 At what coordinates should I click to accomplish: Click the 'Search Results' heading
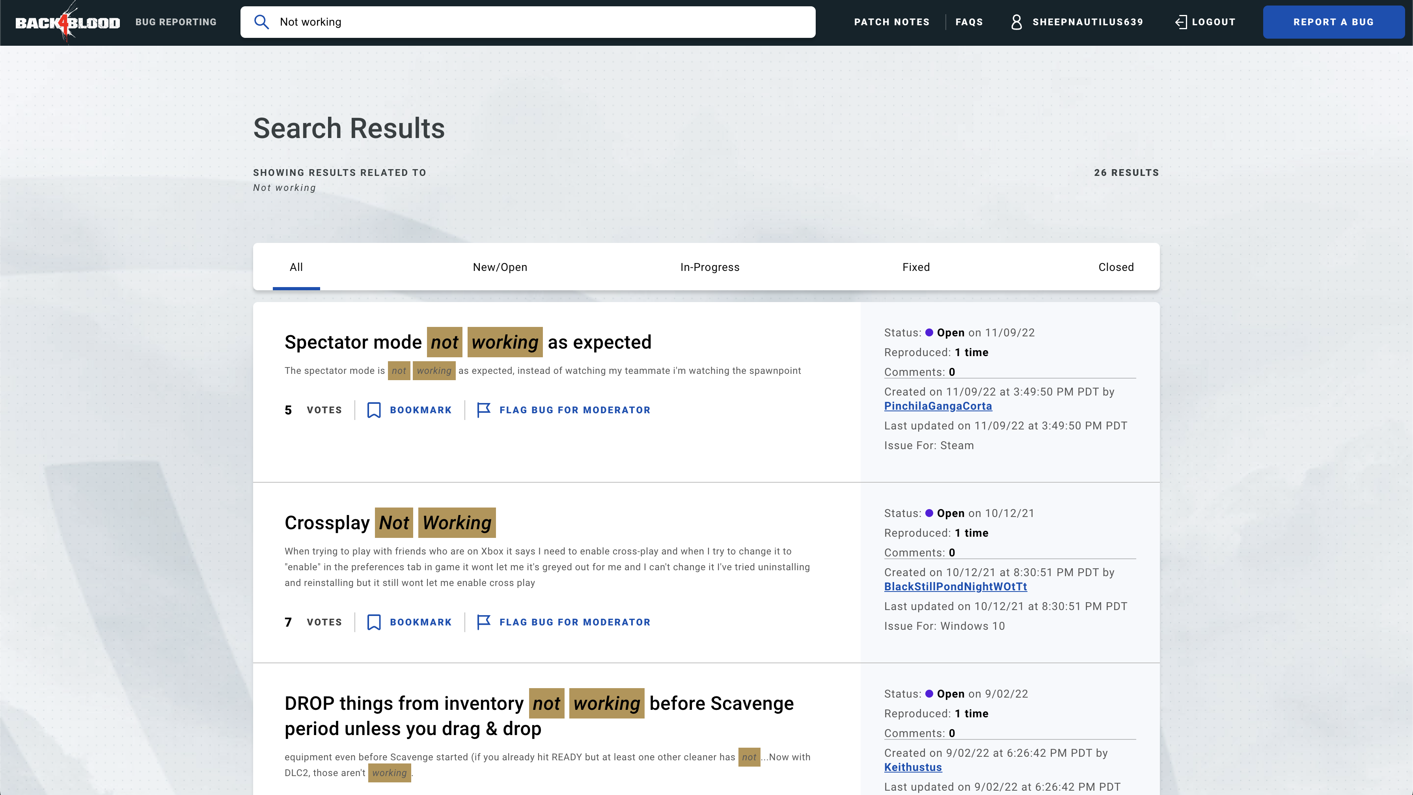[349, 129]
